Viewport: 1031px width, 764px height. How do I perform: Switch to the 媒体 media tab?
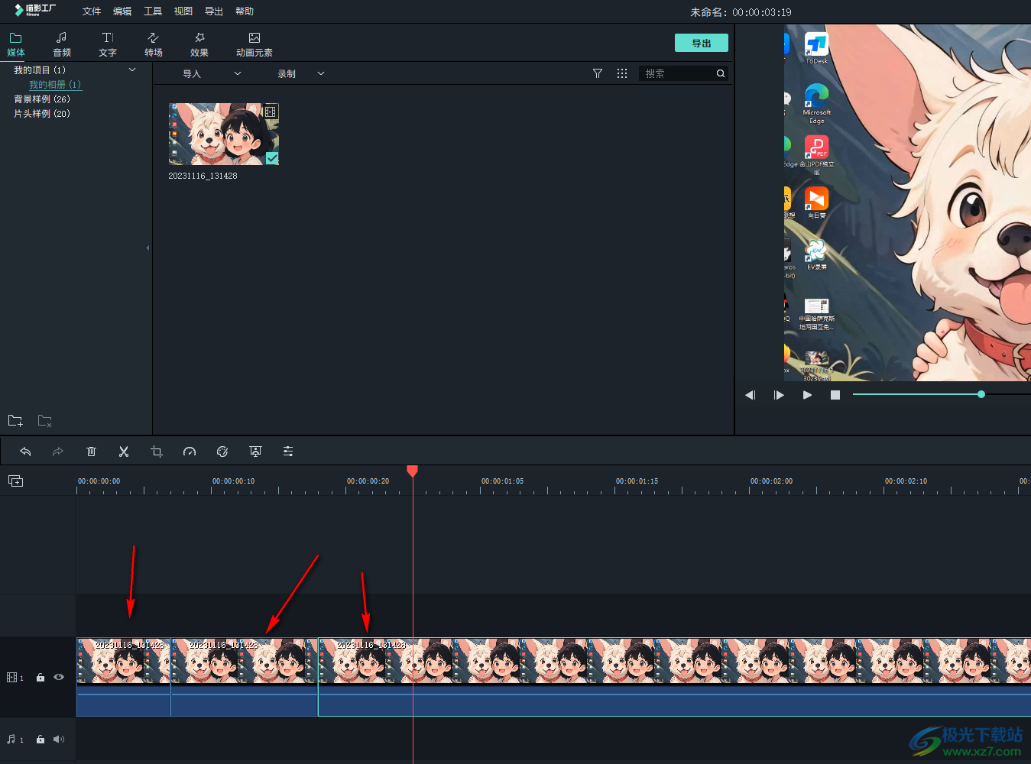pos(16,44)
